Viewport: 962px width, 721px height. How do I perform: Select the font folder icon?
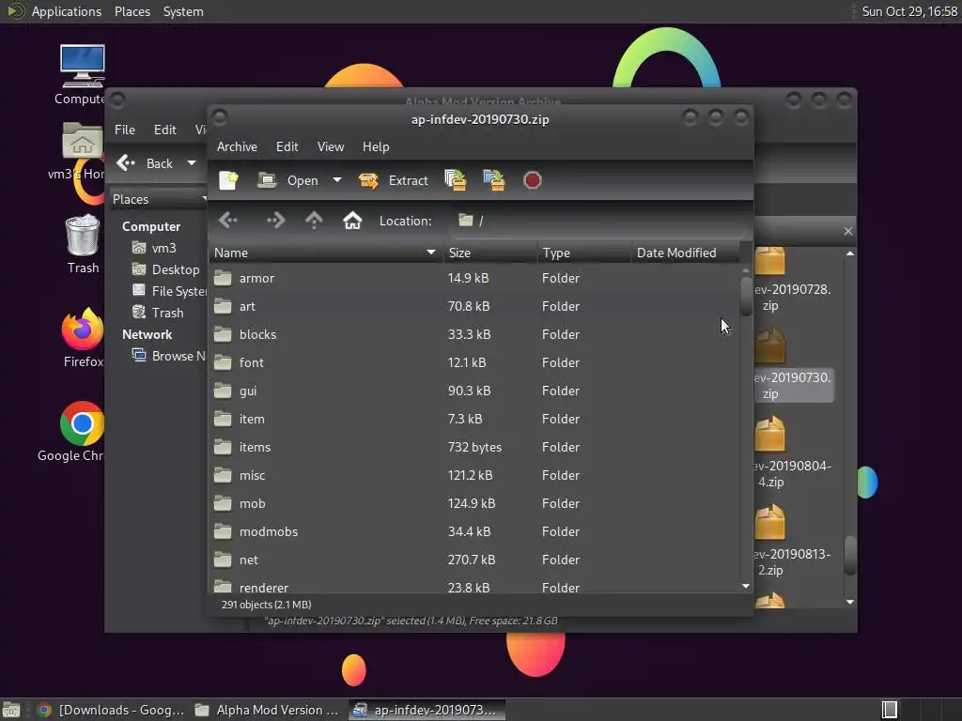[x=223, y=362]
